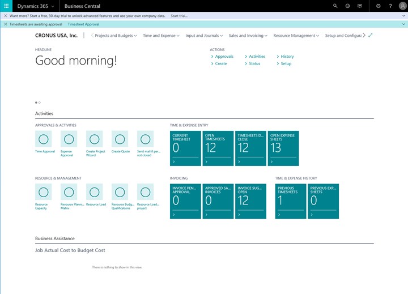Open the Open Timesheets tile
Screen dimensions: 408x294
click(218, 148)
